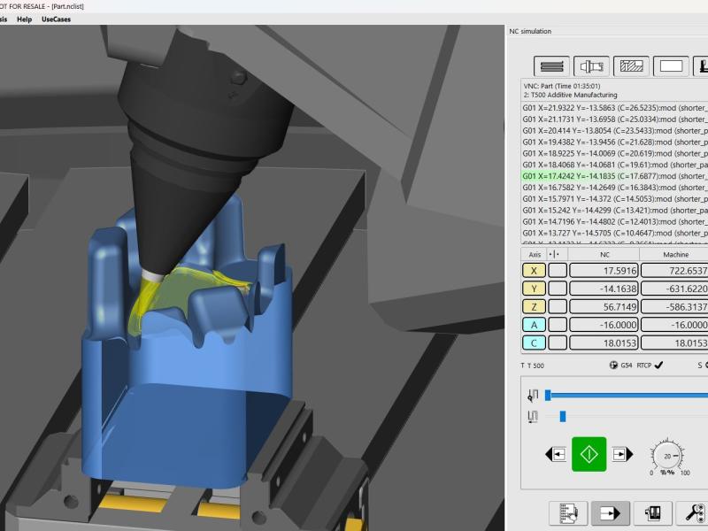Adjust the feed rate override dial
The width and height of the screenshot is (708, 531).
pyautogui.click(x=667, y=455)
